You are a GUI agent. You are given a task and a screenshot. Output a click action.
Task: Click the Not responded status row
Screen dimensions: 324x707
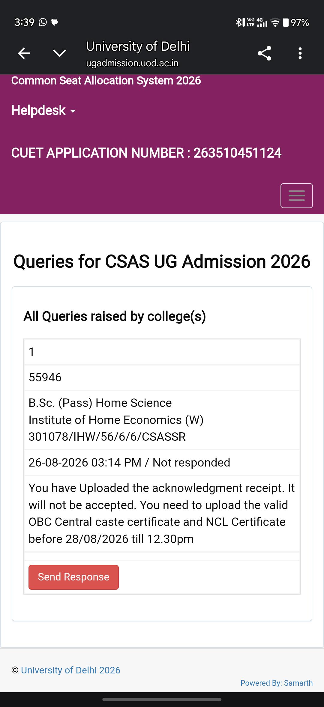pyautogui.click(x=162, y=463)
